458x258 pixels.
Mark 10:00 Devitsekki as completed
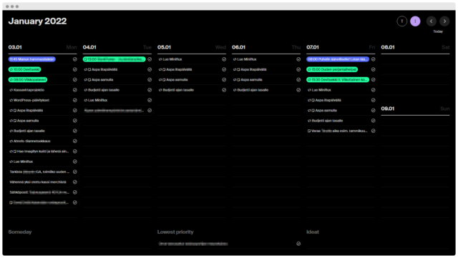click(74, 69)
